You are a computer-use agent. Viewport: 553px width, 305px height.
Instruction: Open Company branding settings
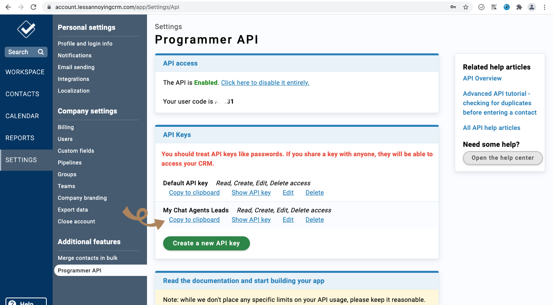point(82,198)
